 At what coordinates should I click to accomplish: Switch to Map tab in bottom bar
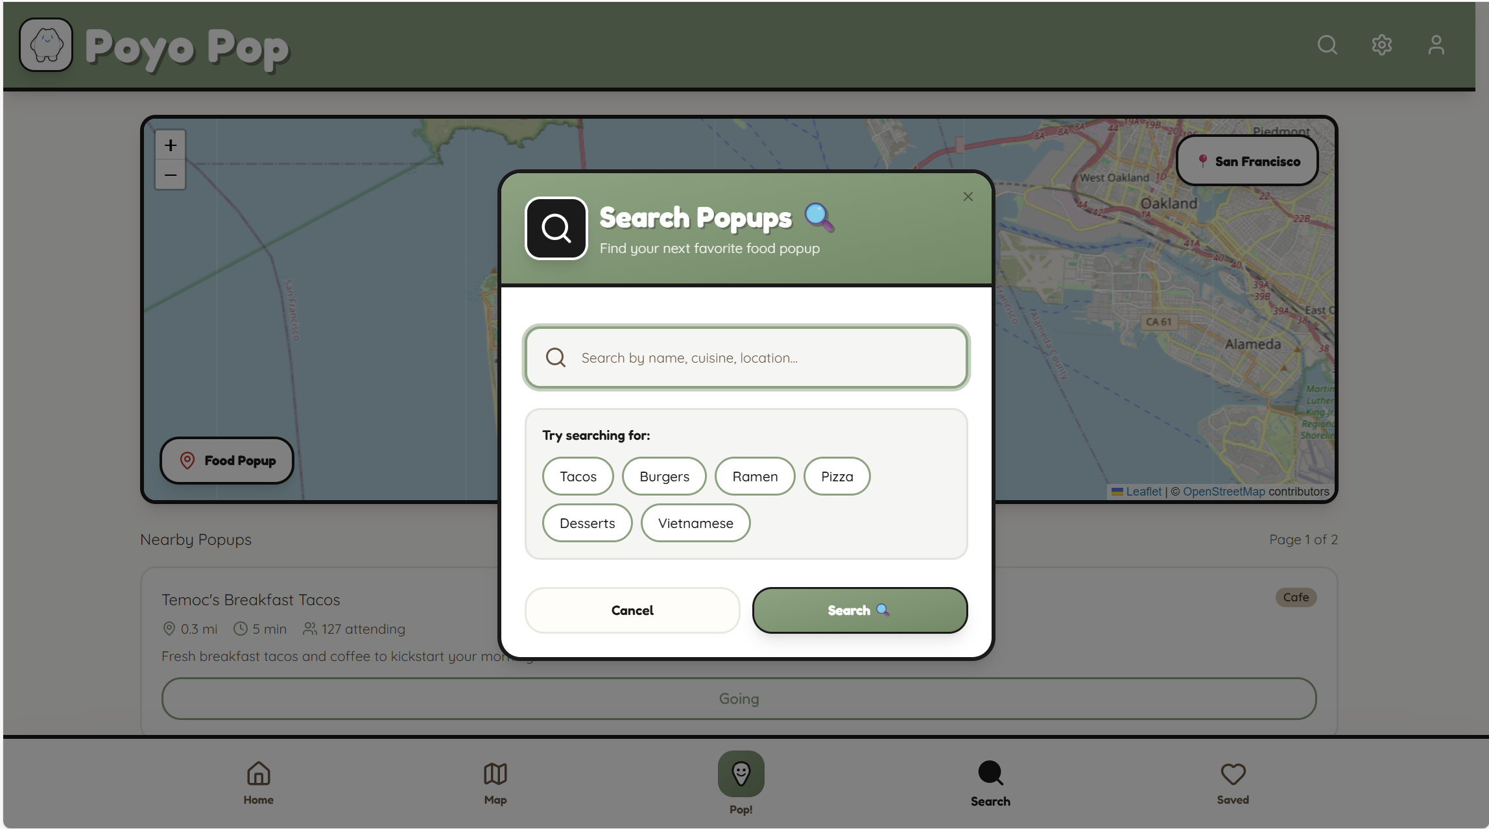[495, 783]
